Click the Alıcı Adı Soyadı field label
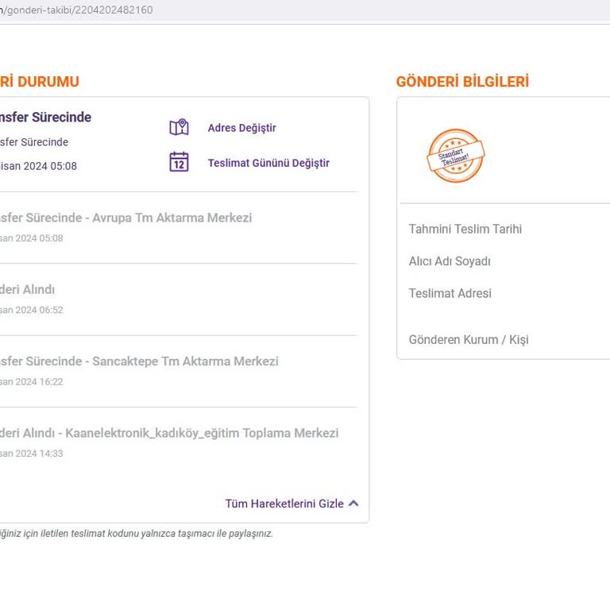 (450, 261)
